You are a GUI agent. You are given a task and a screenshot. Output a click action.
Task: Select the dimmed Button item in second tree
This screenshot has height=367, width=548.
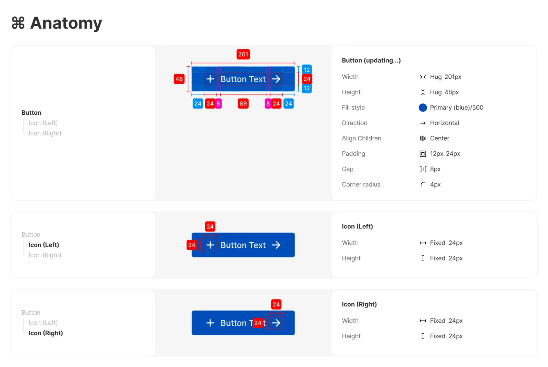pos(31,235)
